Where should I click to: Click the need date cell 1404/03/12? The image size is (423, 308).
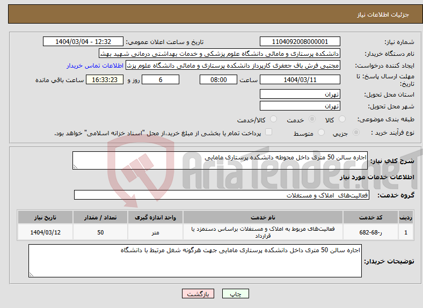pyautogui.click(x=45, y=232)
